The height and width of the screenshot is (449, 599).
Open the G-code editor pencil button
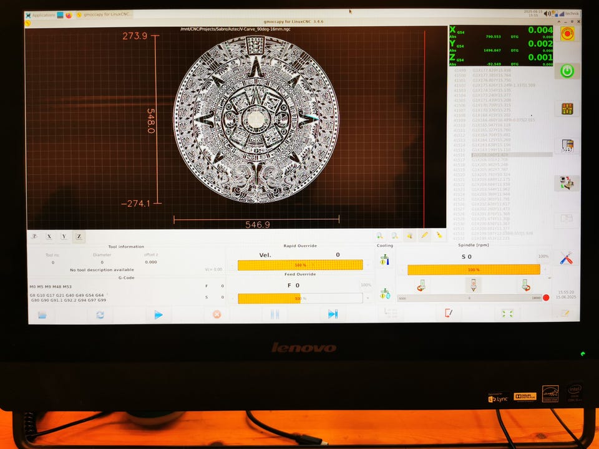click(565, 313)
